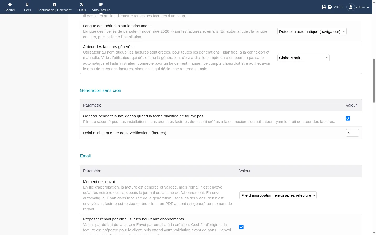This screenshot has width=376, height=235.
Task: Uncheck generate during navigation checkbox
Action: (348, 119)
